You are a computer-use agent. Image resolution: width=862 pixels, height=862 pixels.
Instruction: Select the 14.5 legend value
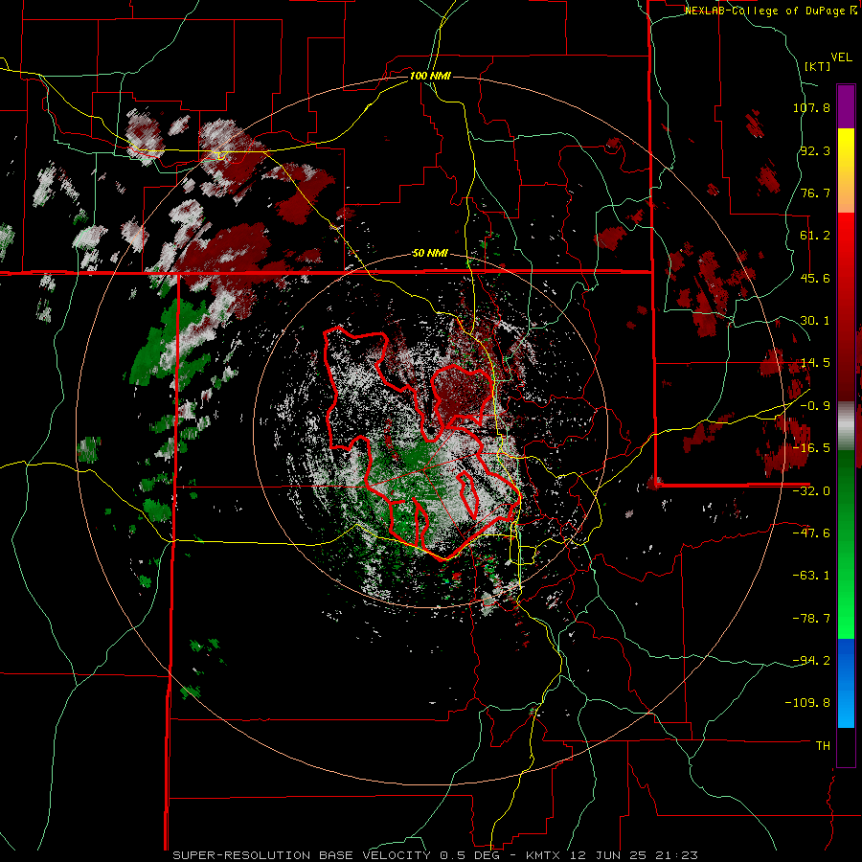point(815,363)
